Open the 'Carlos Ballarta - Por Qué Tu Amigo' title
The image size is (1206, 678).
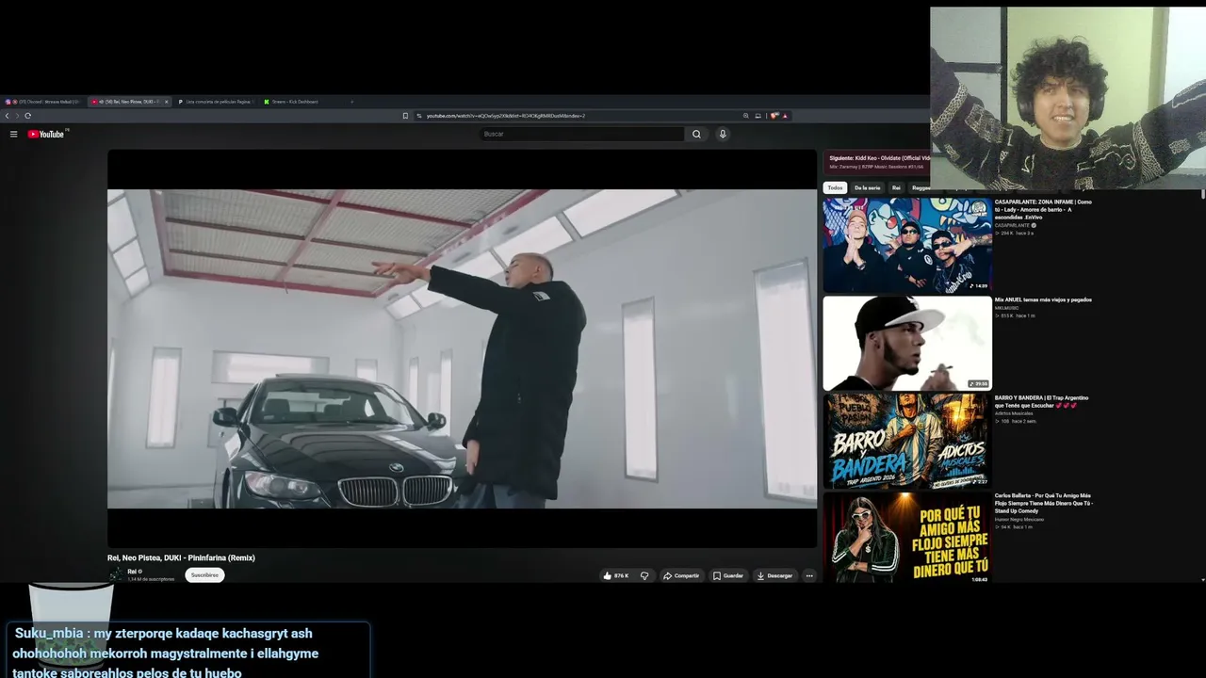1044,503
